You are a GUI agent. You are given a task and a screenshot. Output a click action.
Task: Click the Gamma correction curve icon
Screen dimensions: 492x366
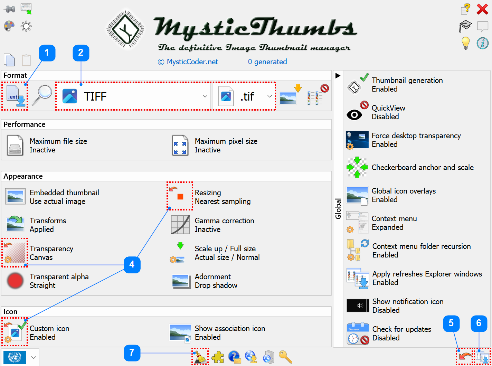tap(180, 225)
